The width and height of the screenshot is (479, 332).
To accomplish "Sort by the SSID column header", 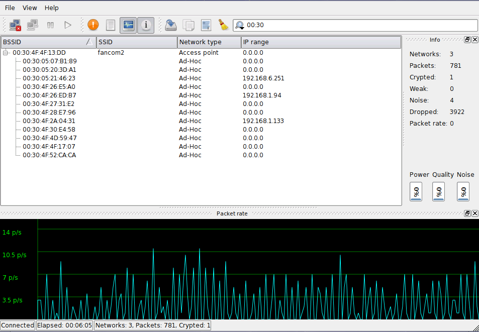I will pyautogui.click(x=137, y=42).
